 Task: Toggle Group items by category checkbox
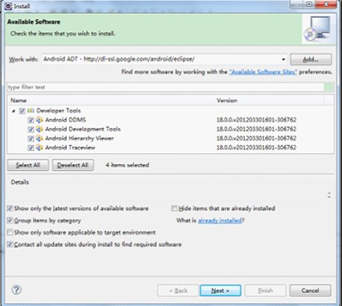click(10, 220)
